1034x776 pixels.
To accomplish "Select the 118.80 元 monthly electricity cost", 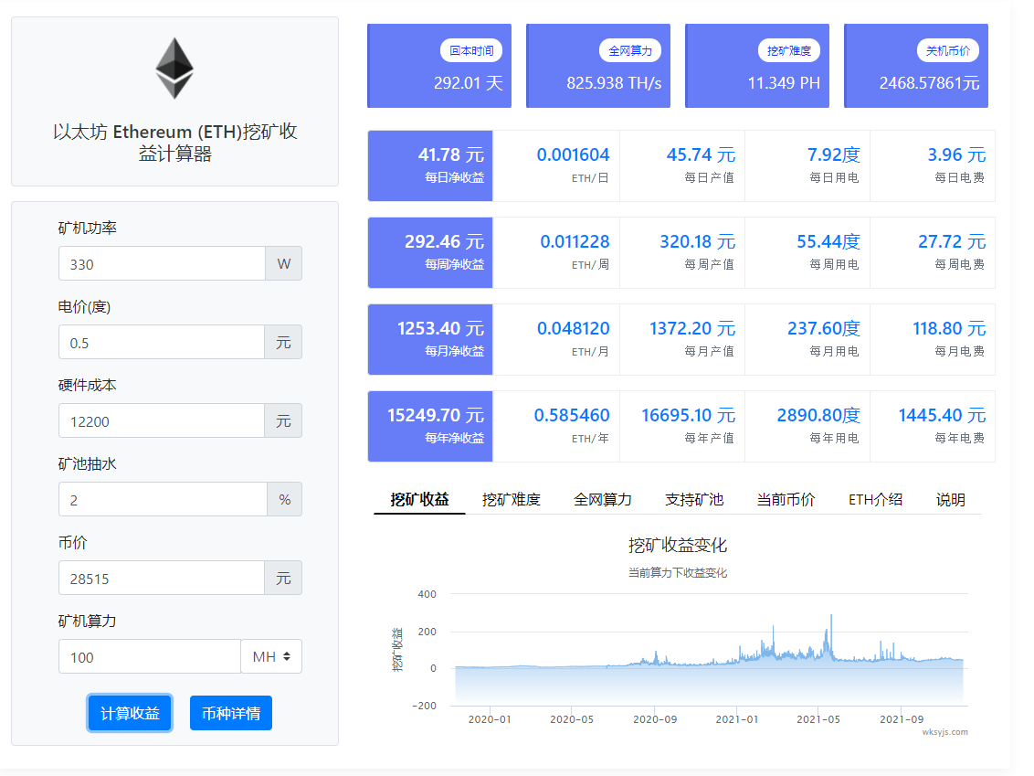I will coord(950,329).
